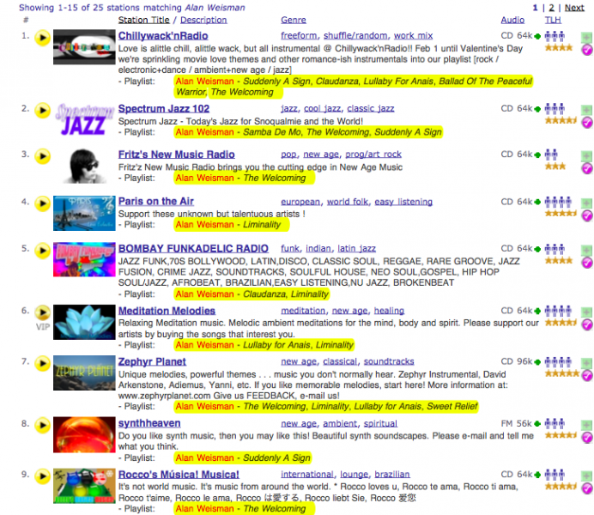
Task: Play the synthheaven station
Action: click(42, 424)
